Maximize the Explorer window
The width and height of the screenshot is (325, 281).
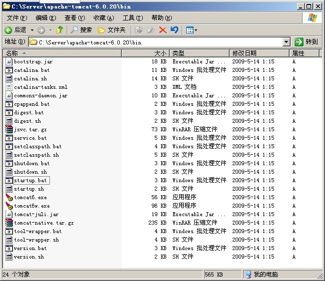tap(309, 6)
